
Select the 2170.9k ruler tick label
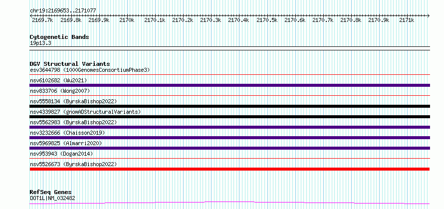point(379,20)
